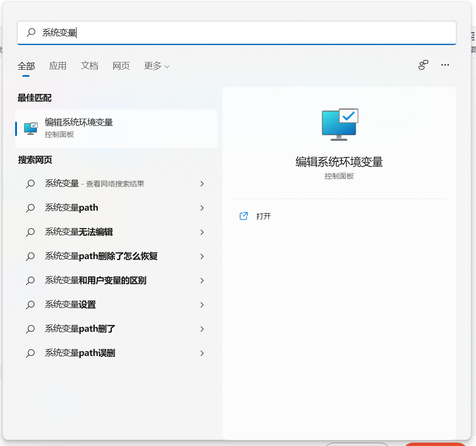
Task: Switch to the 文档 tab
Action: (89, 66)
